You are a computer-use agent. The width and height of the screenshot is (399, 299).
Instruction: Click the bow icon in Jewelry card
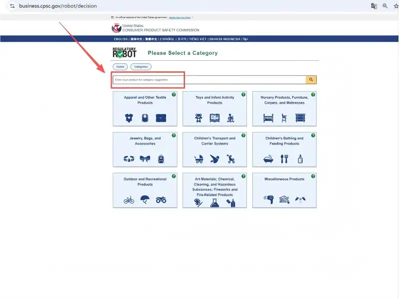[145, 159]
